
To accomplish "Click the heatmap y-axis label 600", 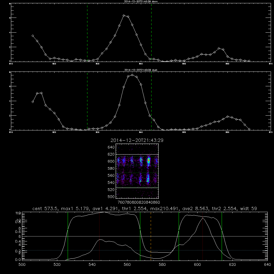I will [111, 161].
